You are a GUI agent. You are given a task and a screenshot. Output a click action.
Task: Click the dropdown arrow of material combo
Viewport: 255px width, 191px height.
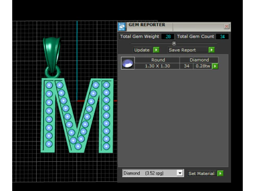coord(180,173)
